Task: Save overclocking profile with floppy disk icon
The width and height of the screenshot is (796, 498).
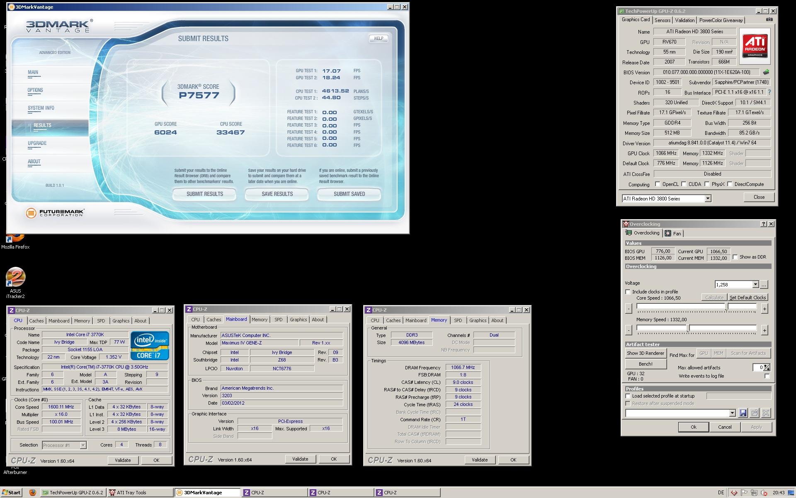Action: 743,413
